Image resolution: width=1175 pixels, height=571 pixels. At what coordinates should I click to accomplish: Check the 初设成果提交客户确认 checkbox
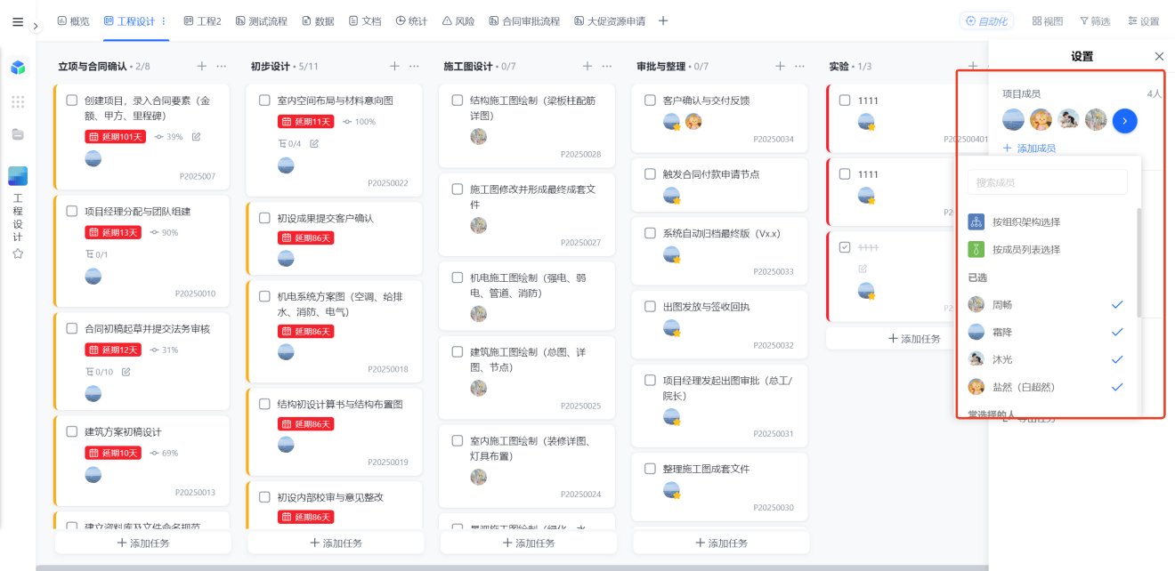click(264, 218)
